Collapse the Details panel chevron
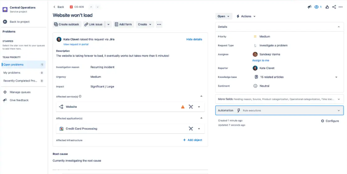The height and width of the screenshot is (174, 347). tap(339, 27)
